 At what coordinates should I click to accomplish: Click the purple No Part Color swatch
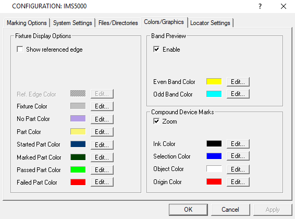(78, 118)
